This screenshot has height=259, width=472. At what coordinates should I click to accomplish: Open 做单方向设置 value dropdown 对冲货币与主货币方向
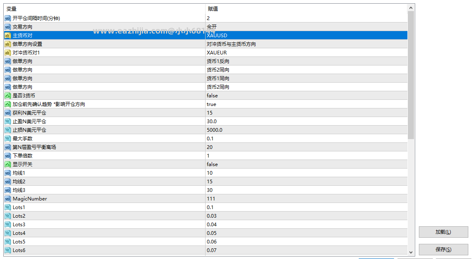[x=306, y=44]
